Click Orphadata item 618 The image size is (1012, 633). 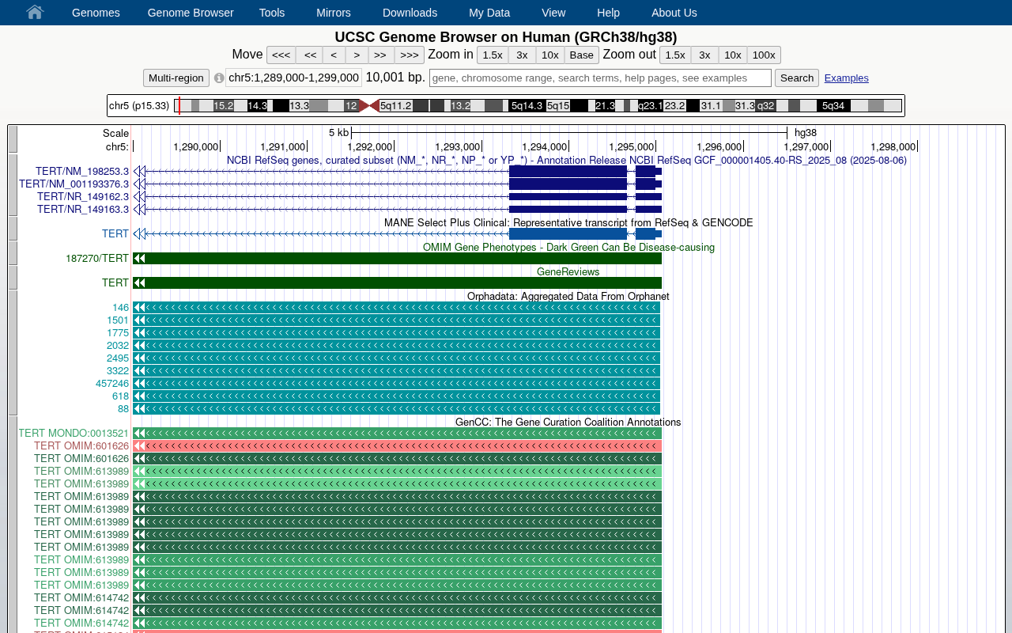pos(120,396)
